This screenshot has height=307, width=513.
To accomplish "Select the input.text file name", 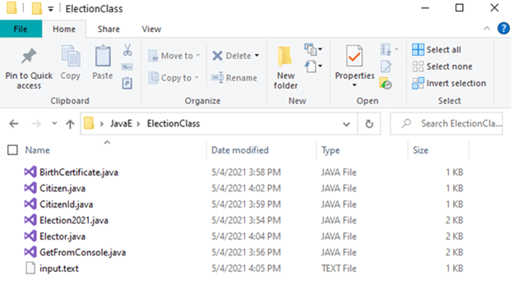I will tap(59, 268).
